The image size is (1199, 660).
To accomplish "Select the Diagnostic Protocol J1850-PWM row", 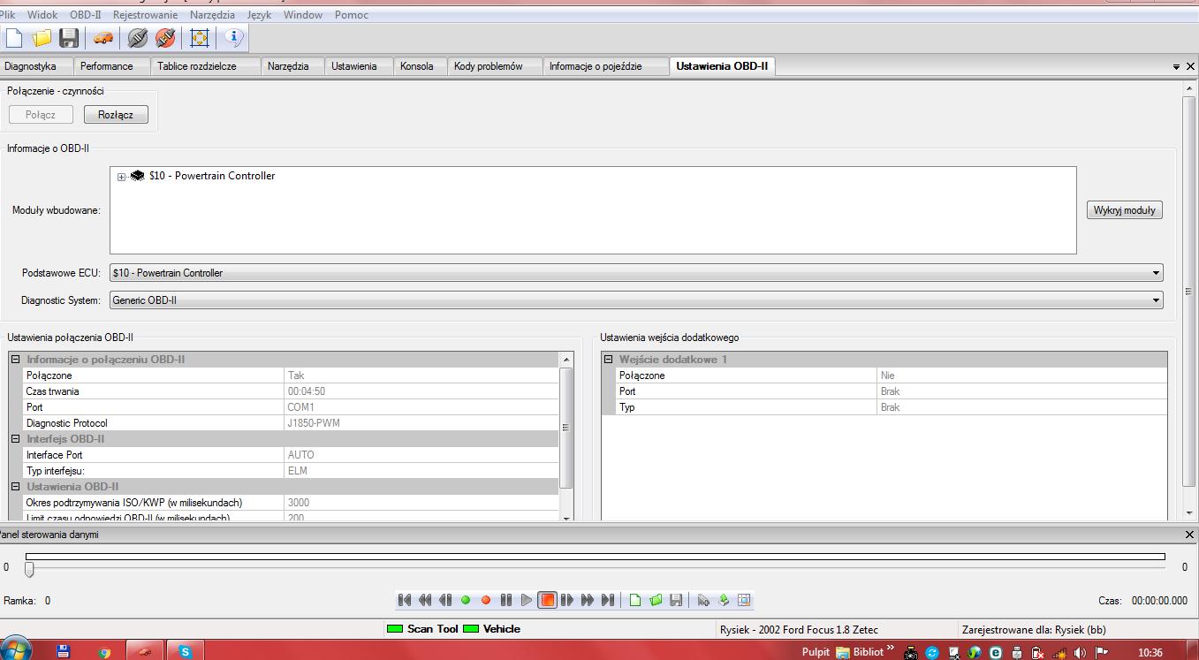I will click(290, 423).
